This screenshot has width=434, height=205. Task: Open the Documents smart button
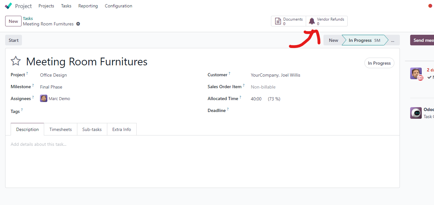pyautogui.click(x=288, y=21)
